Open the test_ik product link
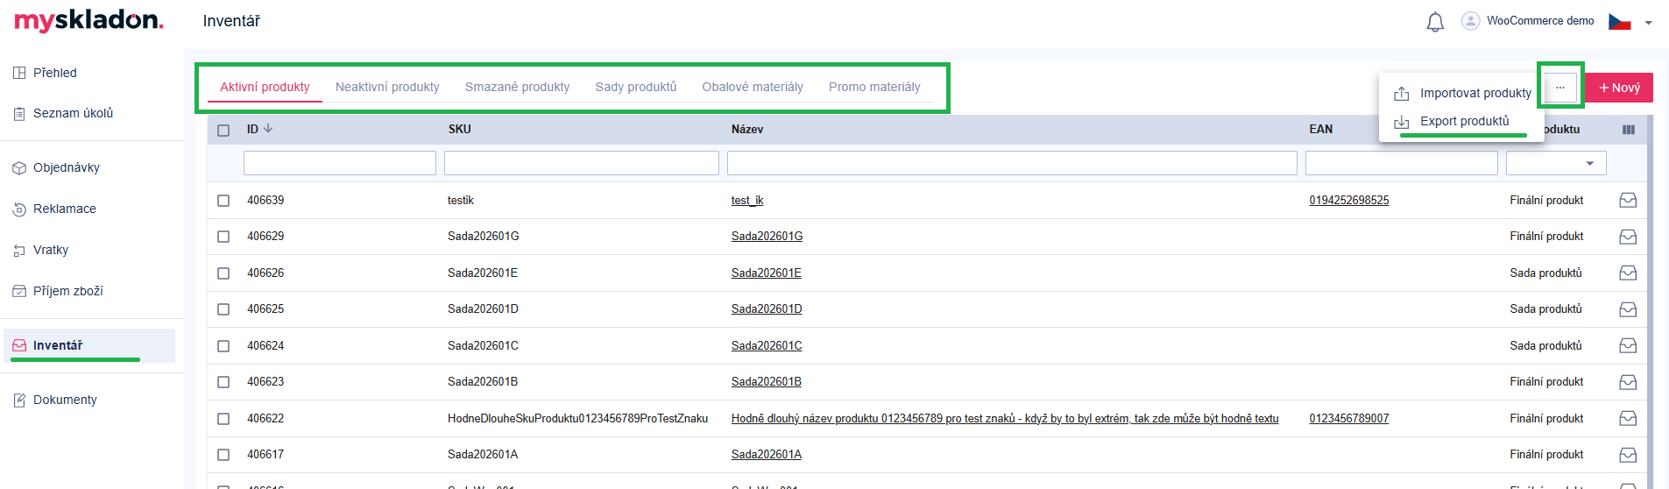 [x=747, y=201]
